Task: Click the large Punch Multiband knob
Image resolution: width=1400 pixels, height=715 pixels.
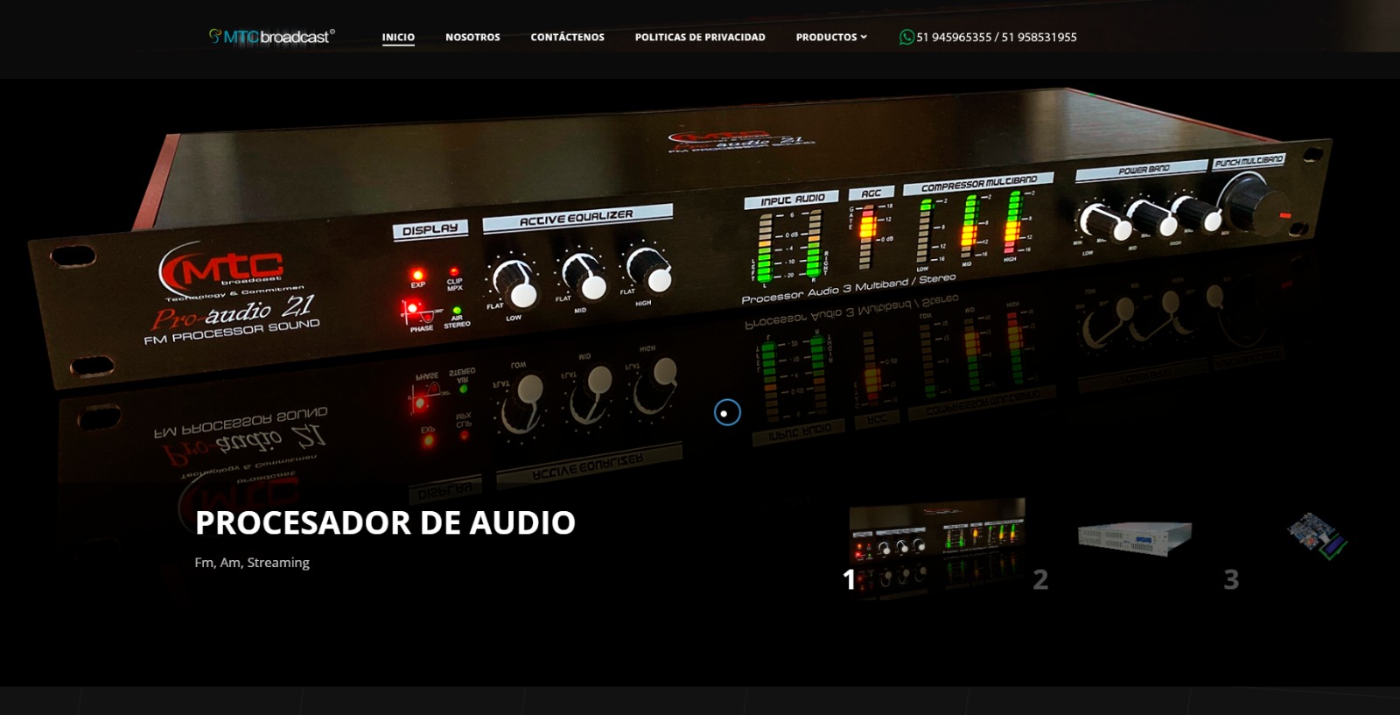Action: (1255, 203)
